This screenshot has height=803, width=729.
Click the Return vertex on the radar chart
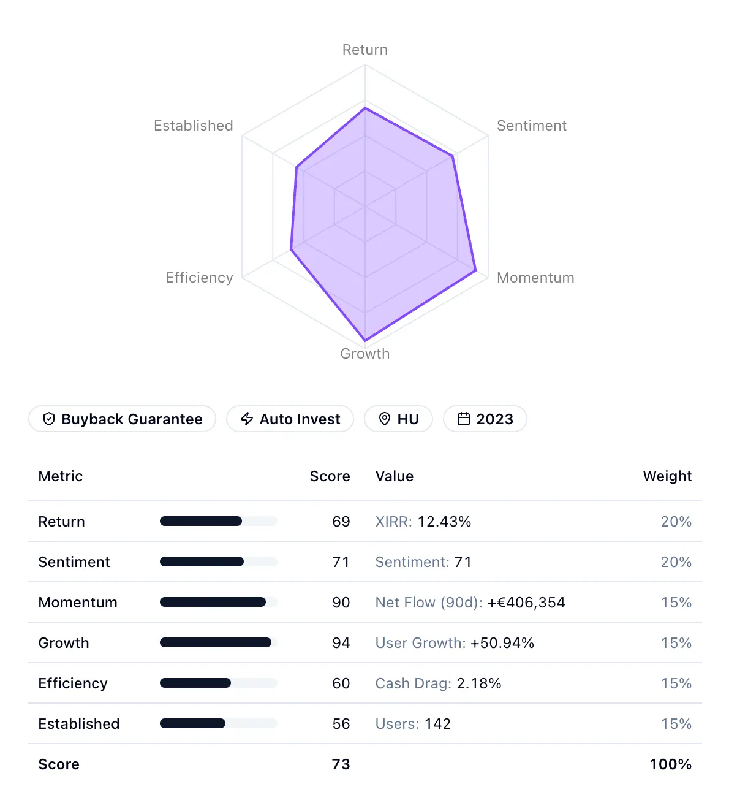click(365, 108)
